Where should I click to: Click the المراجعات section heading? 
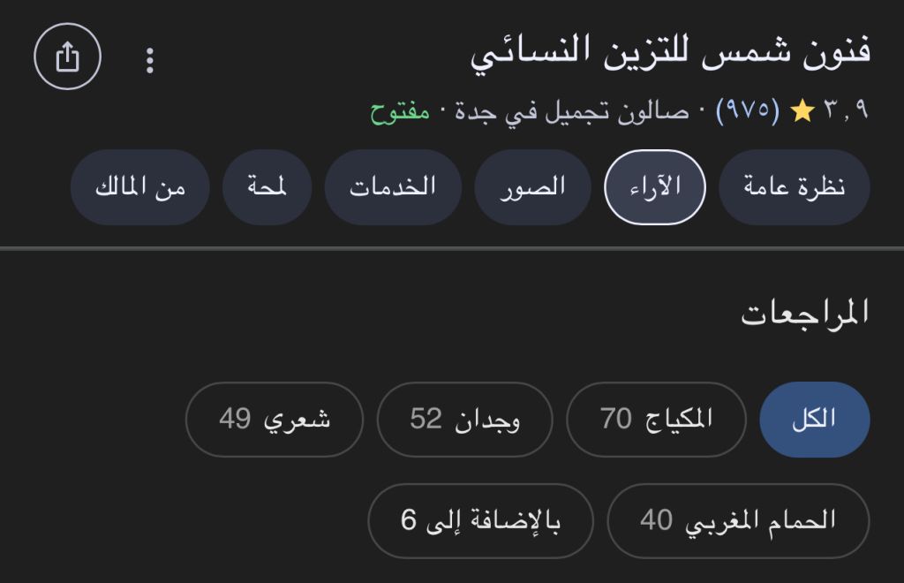804,313
